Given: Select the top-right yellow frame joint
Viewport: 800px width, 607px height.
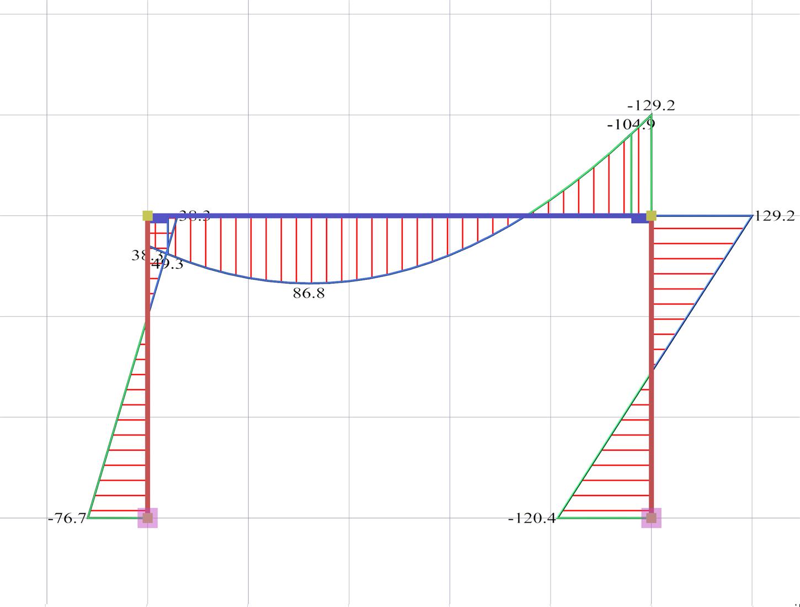Looking at the screenshot, I should pos(651,216).
